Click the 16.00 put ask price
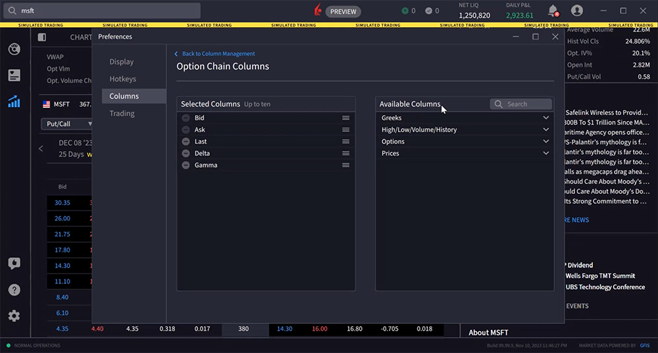 point(319,329)
